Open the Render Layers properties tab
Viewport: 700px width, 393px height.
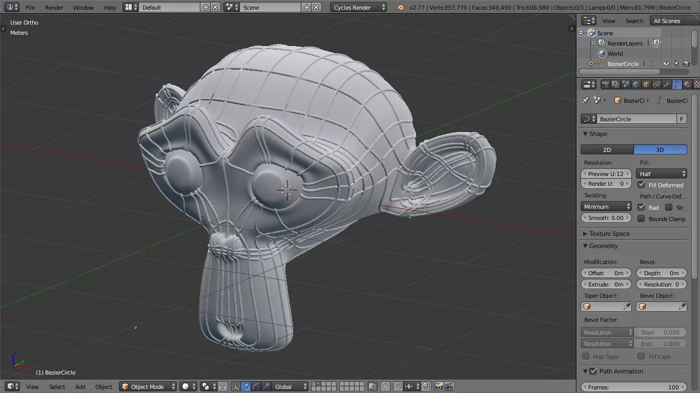pyautogui.click(x=615, y=84)
